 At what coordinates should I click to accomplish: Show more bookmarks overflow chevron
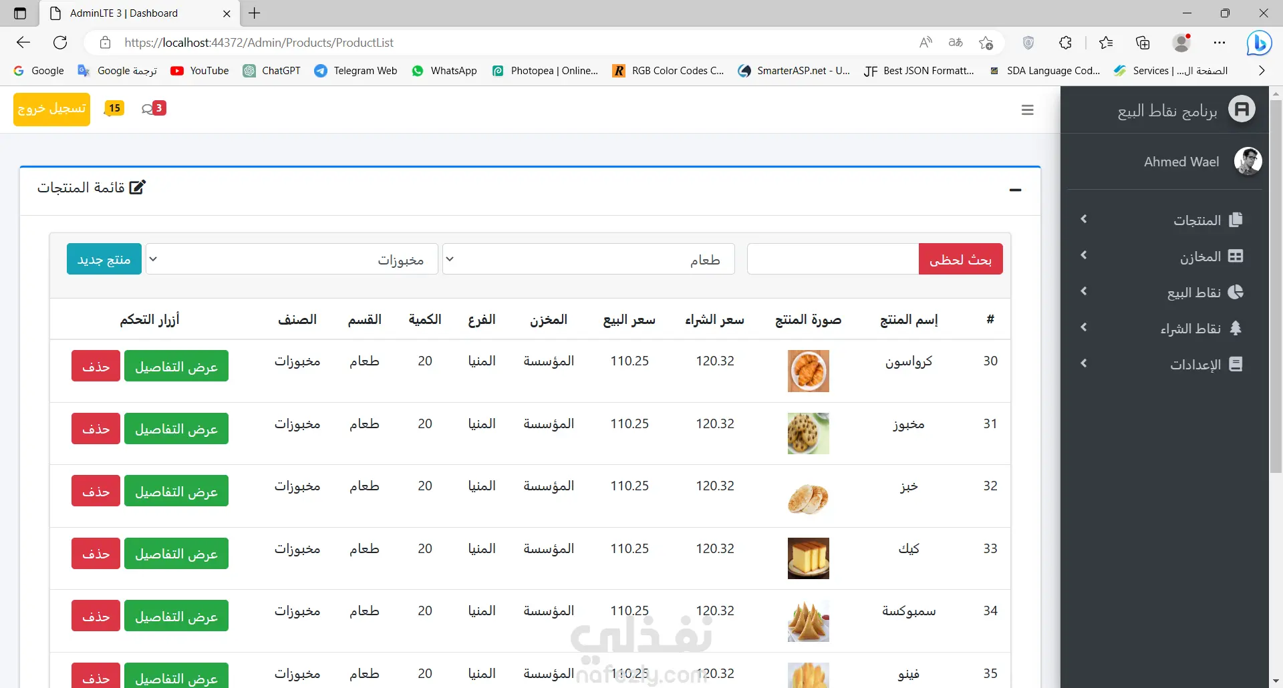tap(1261, 71)
